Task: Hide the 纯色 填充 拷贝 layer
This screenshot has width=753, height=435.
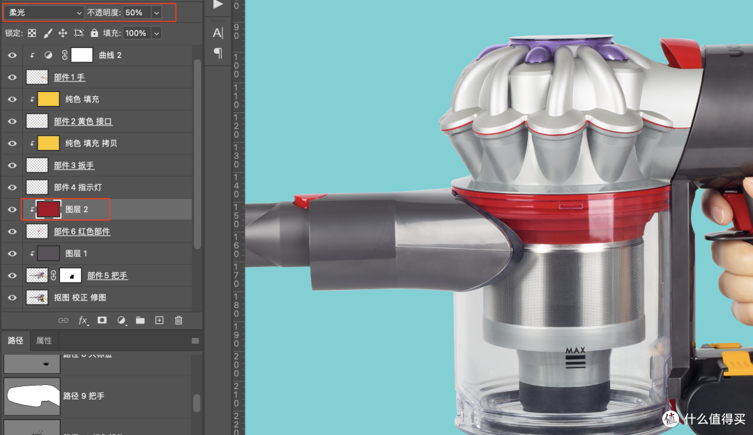Action: point(13,144)
